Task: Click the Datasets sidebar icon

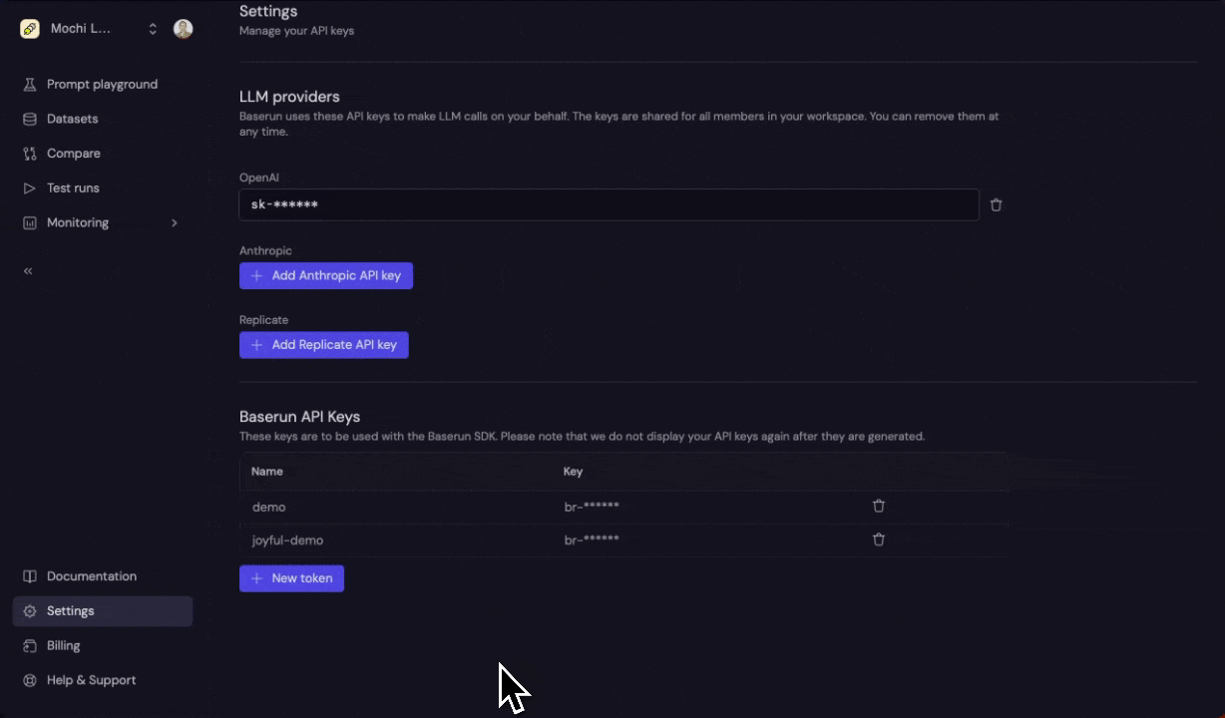Action: pyautogui.click(x=30, y=119)
